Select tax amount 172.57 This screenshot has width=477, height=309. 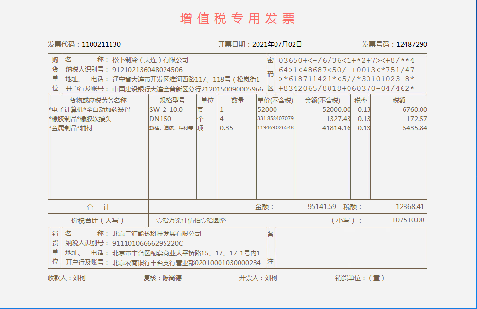click(x=417, y=119)
